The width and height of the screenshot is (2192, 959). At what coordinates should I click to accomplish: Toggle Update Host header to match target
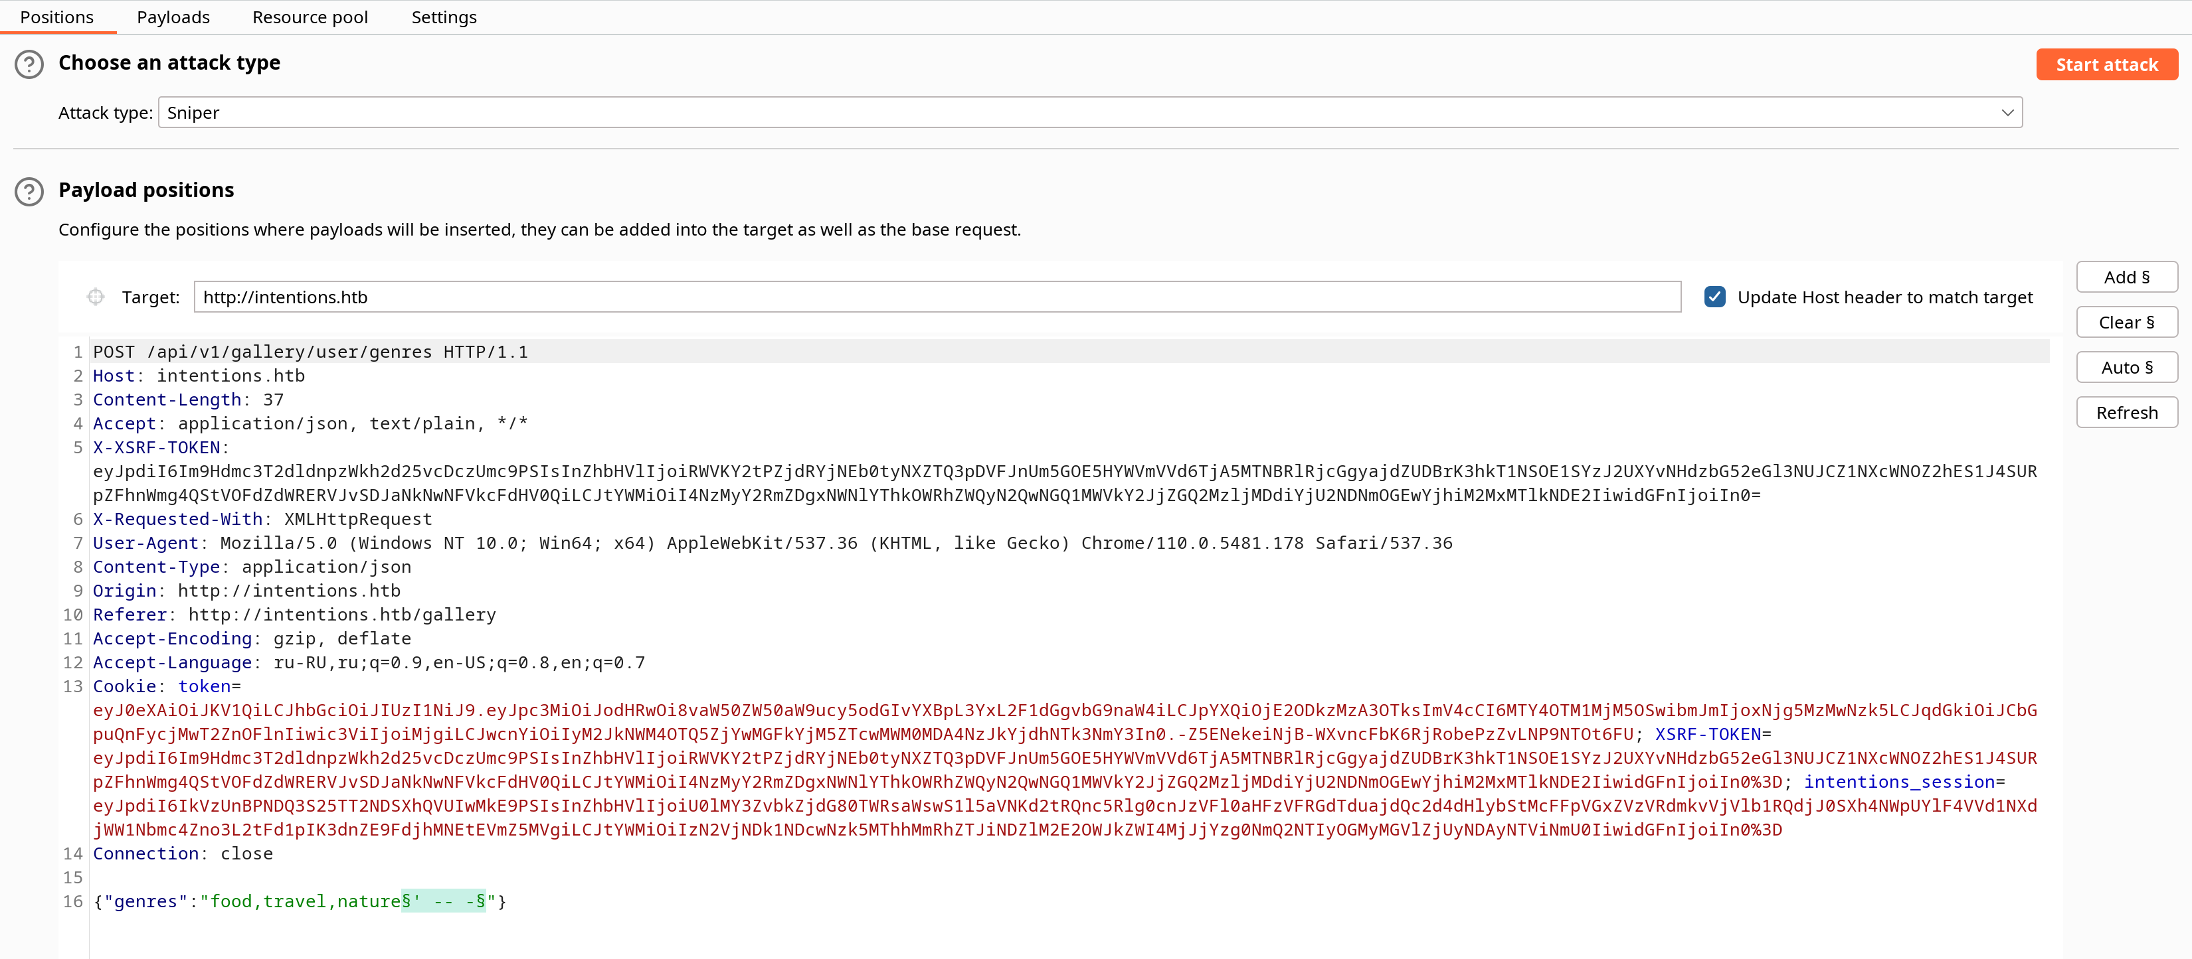point(1714,297)
